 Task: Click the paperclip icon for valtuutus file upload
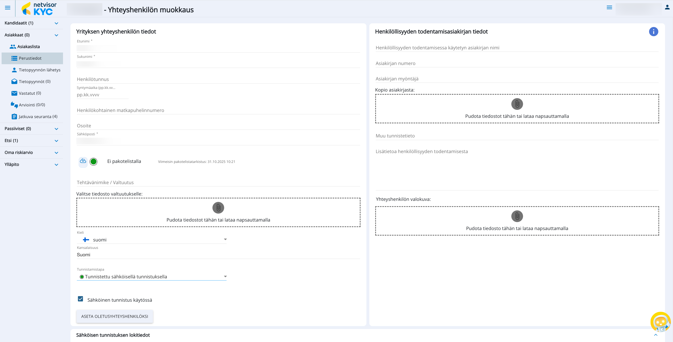(218, 208)
